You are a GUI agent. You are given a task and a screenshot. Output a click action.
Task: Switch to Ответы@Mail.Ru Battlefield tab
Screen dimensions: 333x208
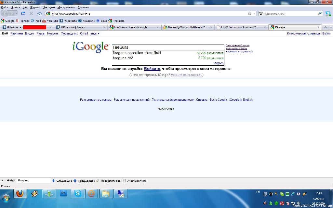187,27
